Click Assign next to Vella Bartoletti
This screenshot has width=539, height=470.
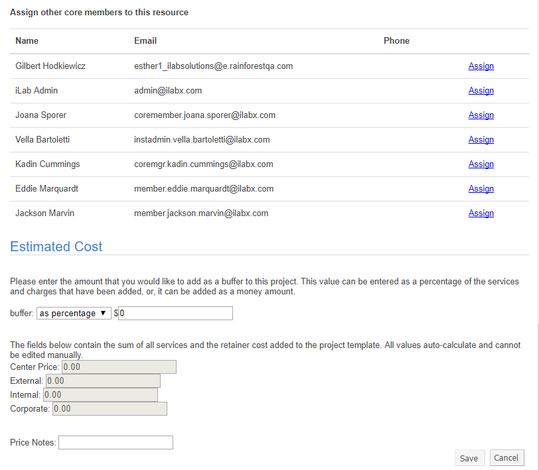[x=481, y=140]
